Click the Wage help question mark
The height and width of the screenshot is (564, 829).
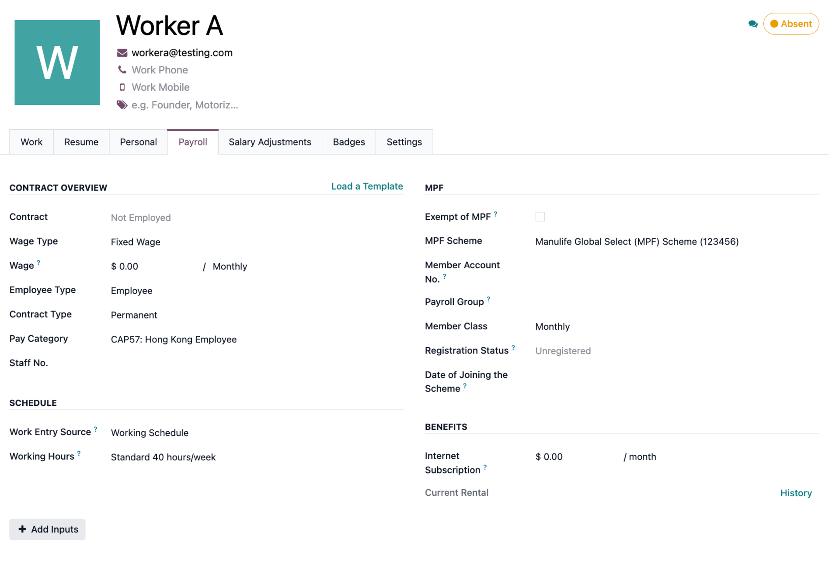[x=38, y=263]
